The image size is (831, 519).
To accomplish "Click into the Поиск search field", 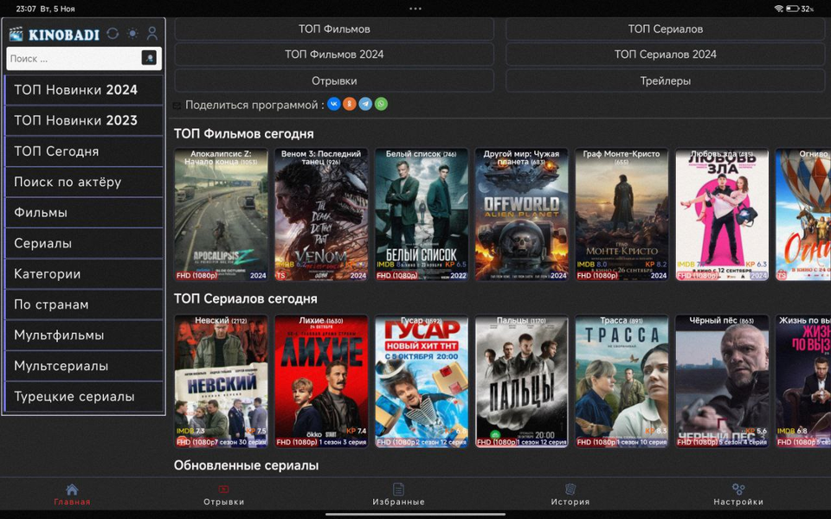I will [x=74, y=59].
